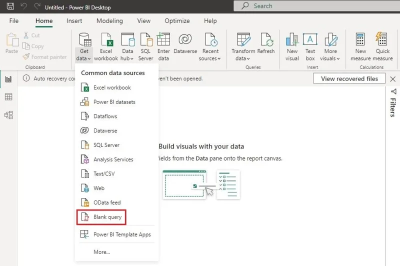Switch to Report view in sidebar
The image size is (400, 266).
pyautogui.click(x=8, y=79)
